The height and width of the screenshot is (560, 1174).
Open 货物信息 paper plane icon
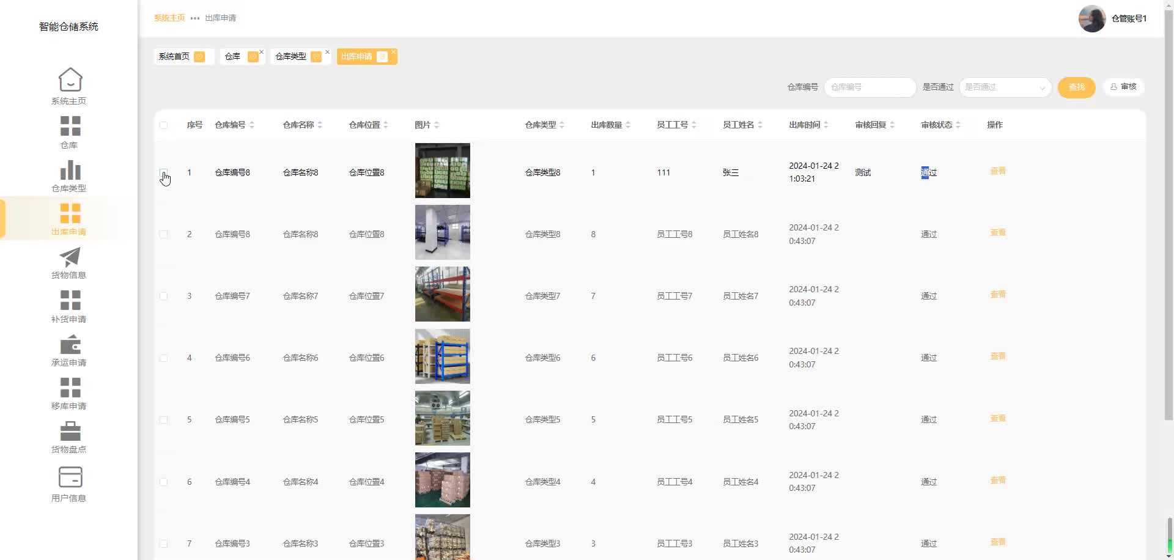[70, 257]
